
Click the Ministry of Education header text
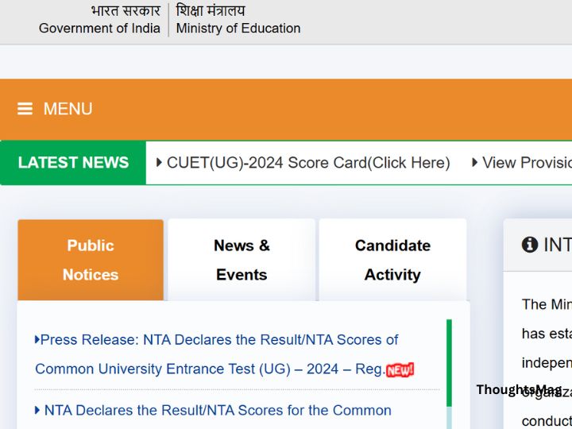[x=238, y=28]
